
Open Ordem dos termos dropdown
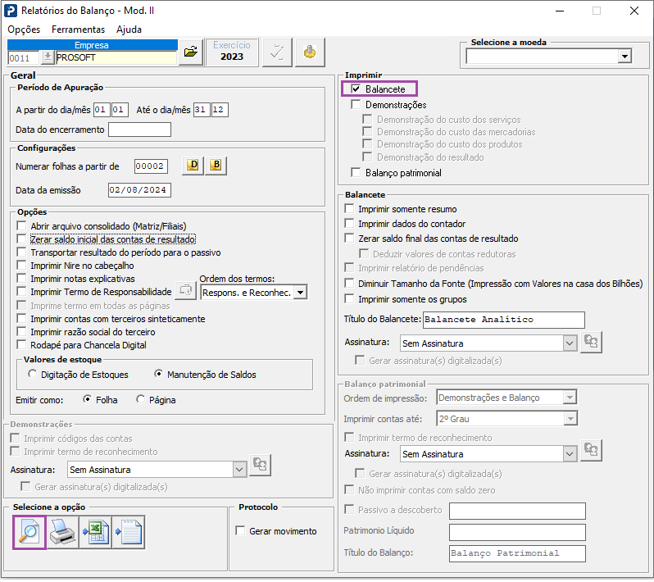300,293
